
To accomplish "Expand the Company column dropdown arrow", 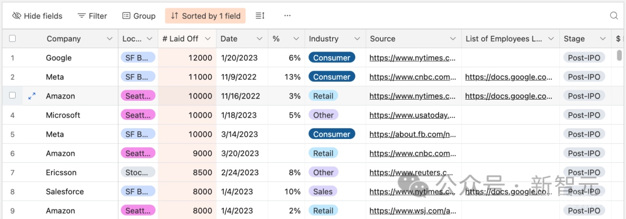I will pos(110,39).
